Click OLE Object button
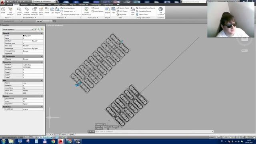 [x=122, y=11]
